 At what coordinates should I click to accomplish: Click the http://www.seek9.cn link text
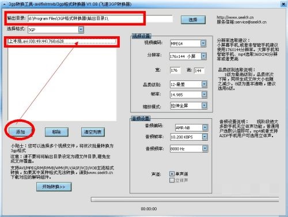[235, 17]
